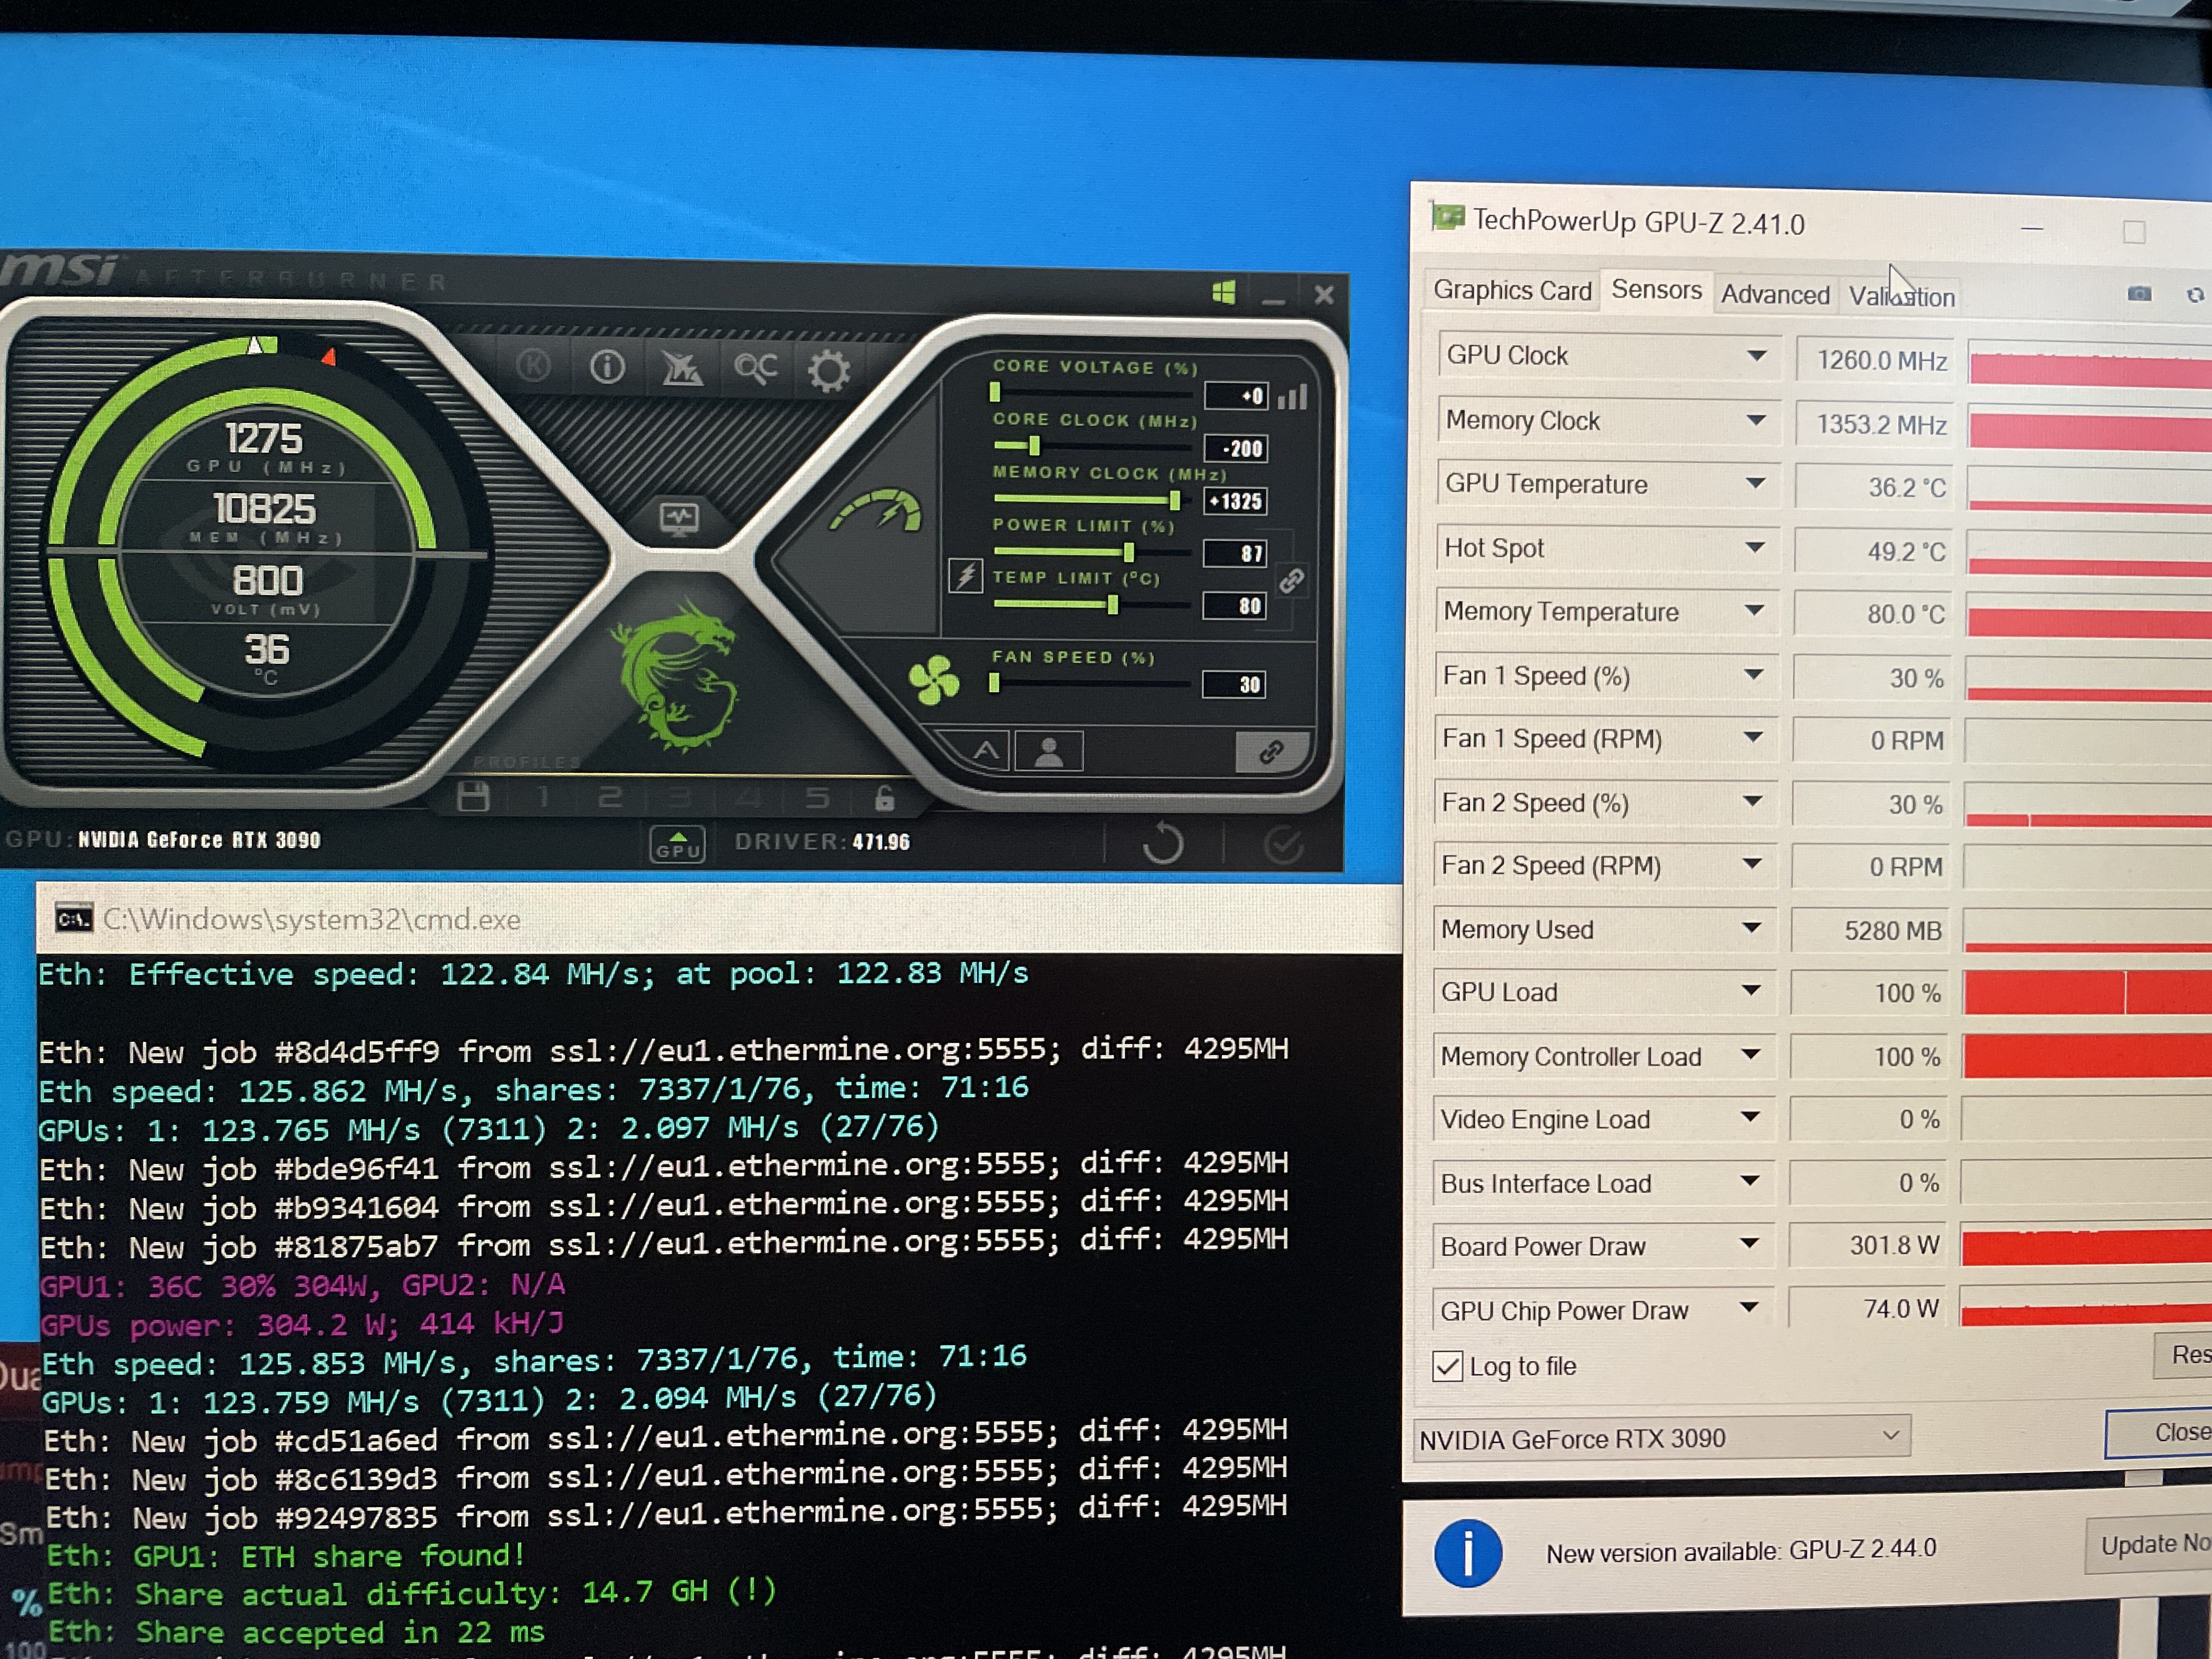Viewport: 2212px width, 1659px height.
Task: Uncheck the Log to file checkbox
Action: click(x=1447, y=1366)
